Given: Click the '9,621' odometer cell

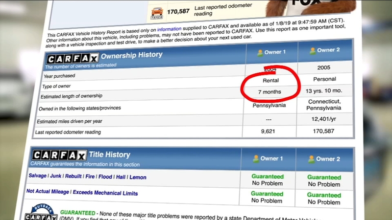Looking at the screenshot, I should pos(268,131).
